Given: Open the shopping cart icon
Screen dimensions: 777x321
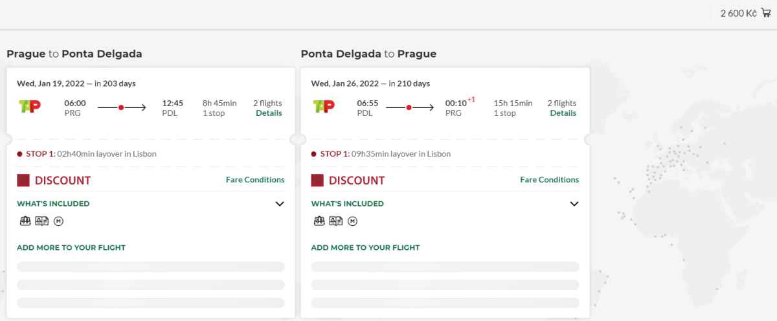Looking at the screenshot, I should tap(766, 13).
